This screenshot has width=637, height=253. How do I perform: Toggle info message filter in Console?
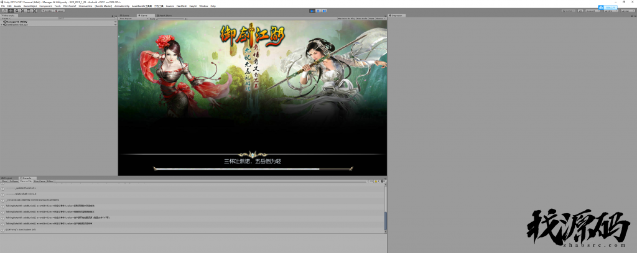coord(370,181)
